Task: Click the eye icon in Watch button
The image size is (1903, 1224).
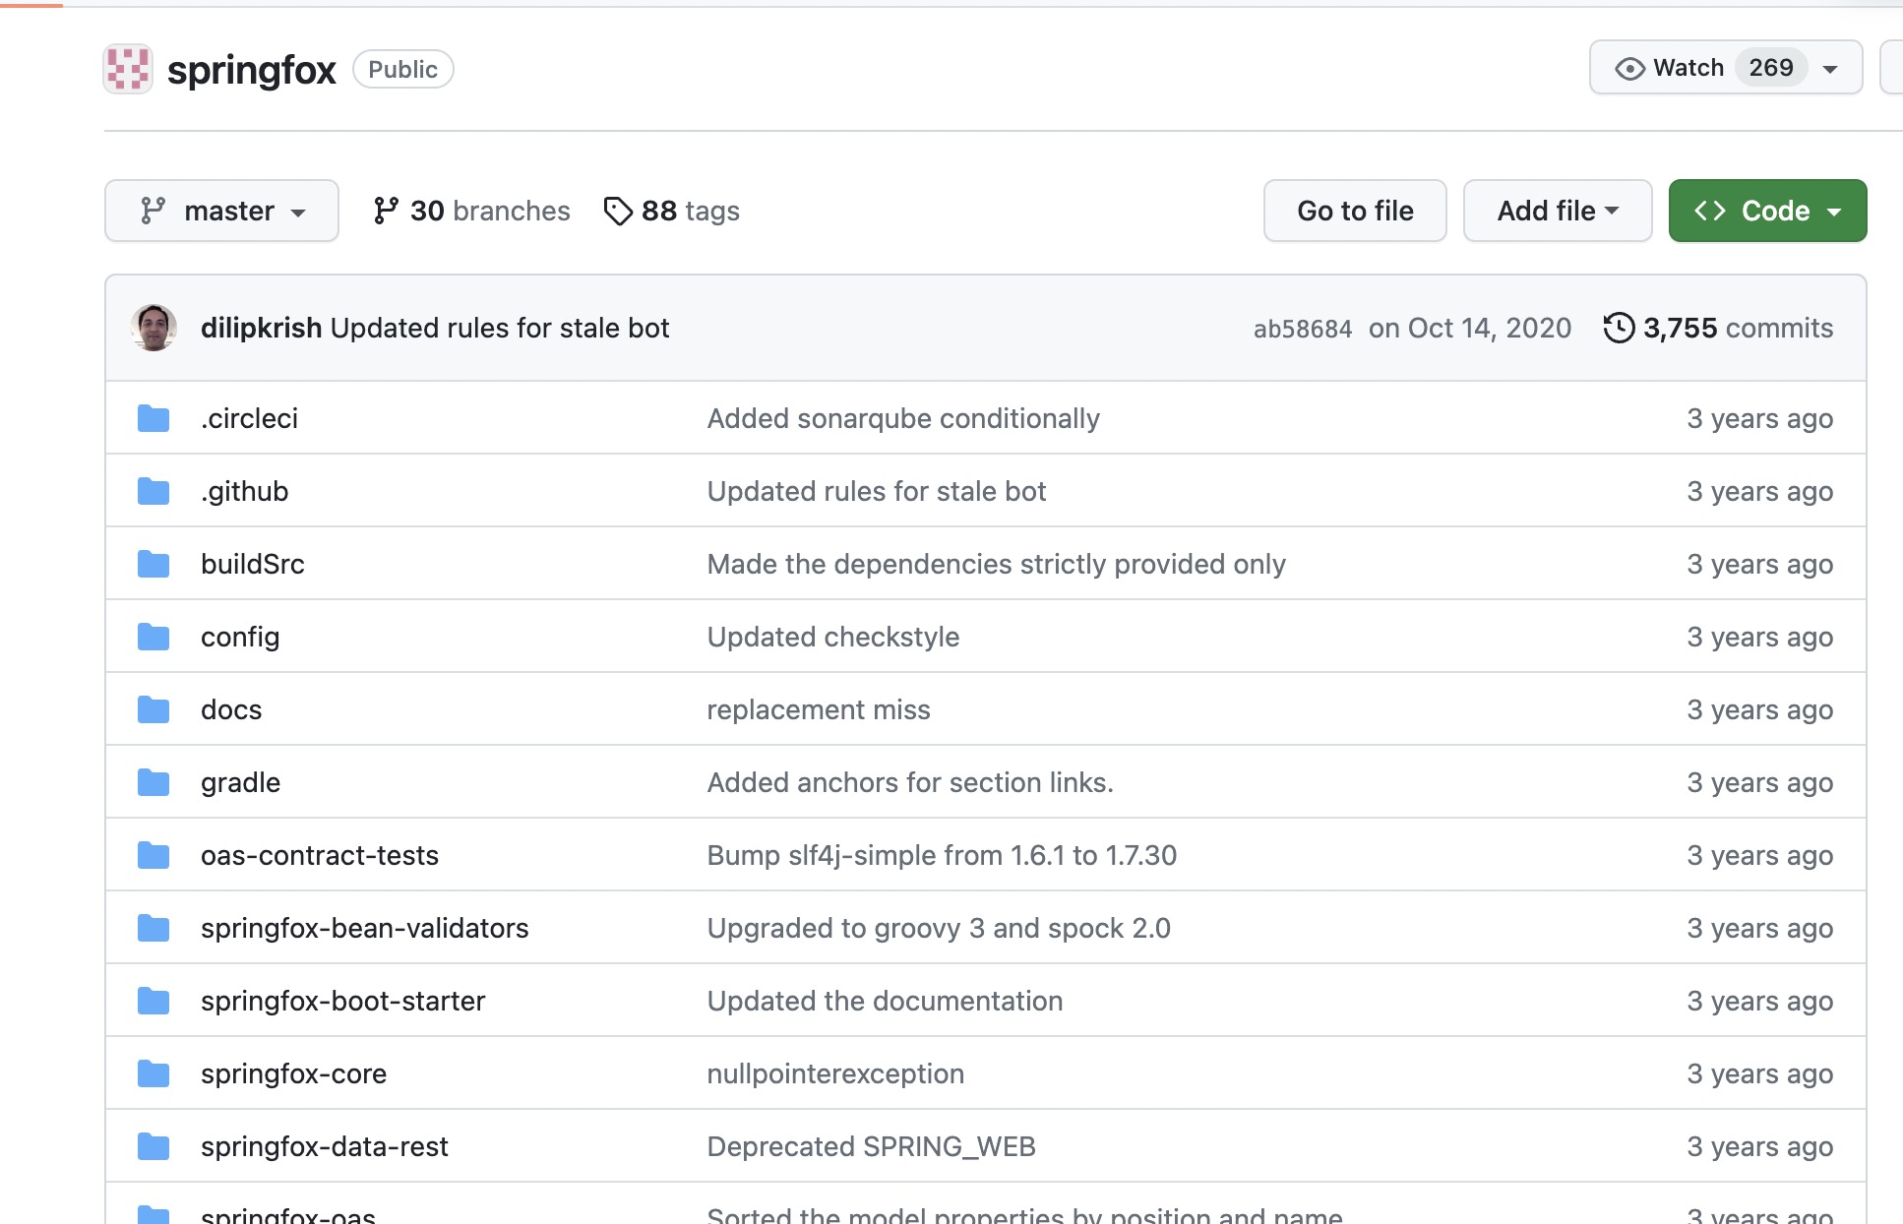Action: [1629, 68]
